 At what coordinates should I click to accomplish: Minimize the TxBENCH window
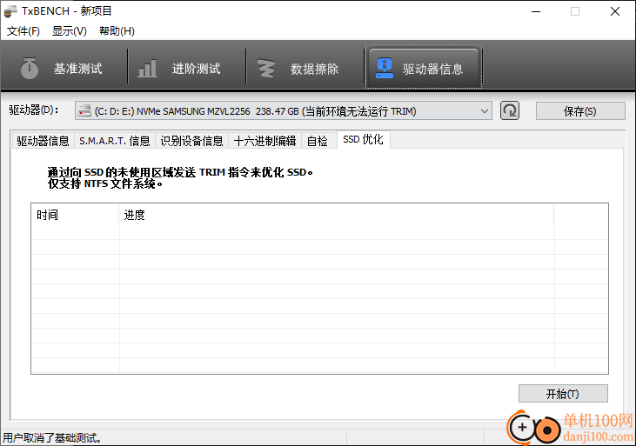tap(536, 11)
